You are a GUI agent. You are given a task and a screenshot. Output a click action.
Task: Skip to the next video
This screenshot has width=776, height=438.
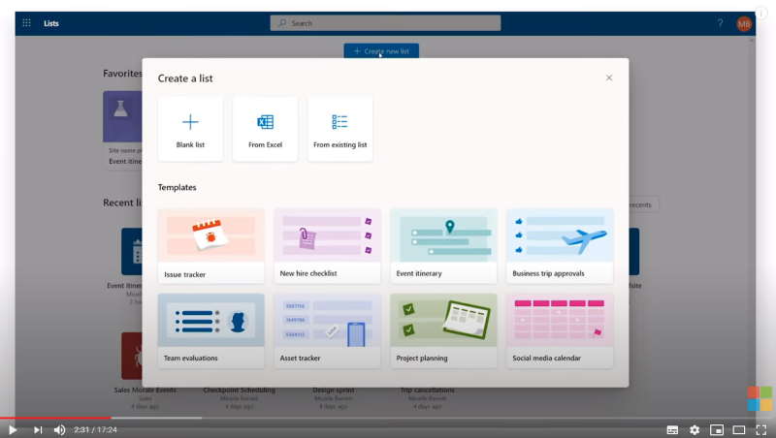pos(38,429)
